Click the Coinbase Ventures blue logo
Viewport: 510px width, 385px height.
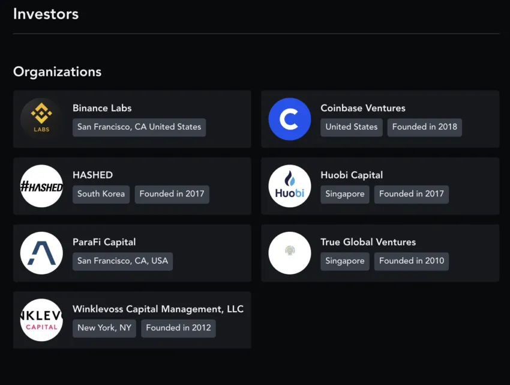point(289,119)
